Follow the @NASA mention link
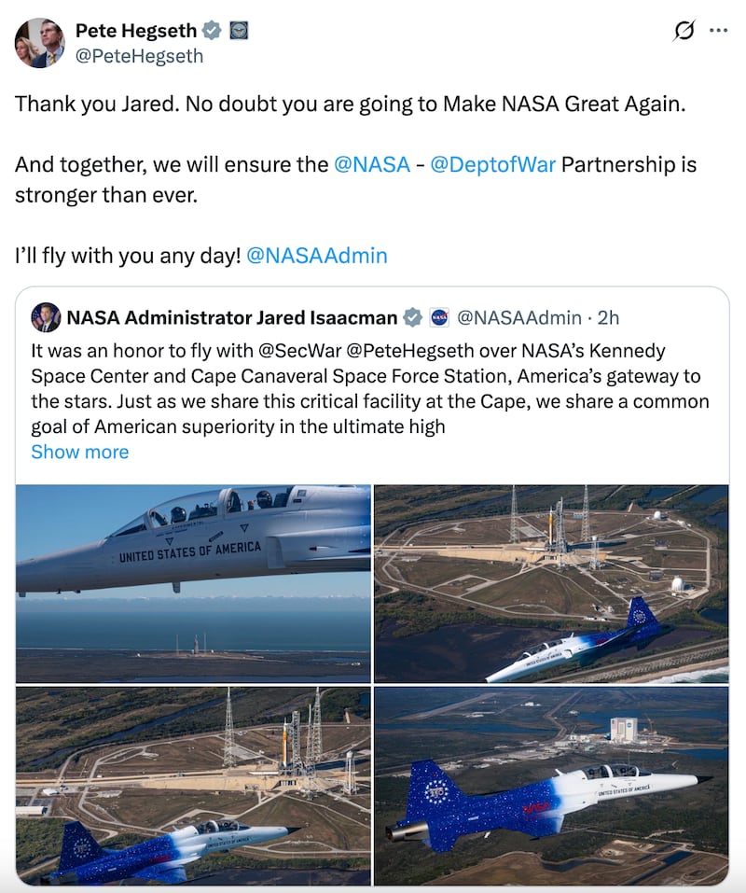The image size is (746, 893). click(x=372, y=165)
